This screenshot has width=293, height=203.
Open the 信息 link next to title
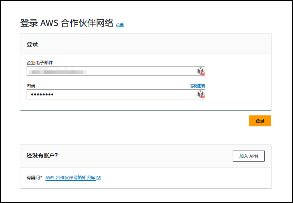[120, 25]
